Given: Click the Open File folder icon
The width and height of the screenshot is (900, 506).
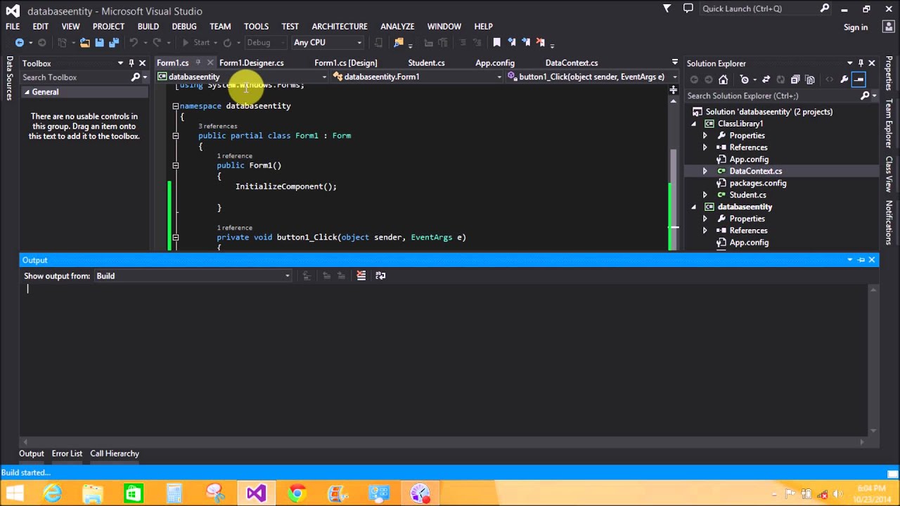Looking at the screenshot, I should 84,43.
